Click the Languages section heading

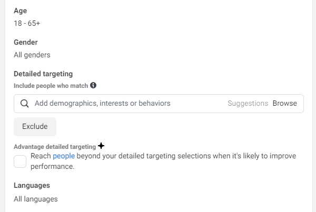tap(32, 185)
